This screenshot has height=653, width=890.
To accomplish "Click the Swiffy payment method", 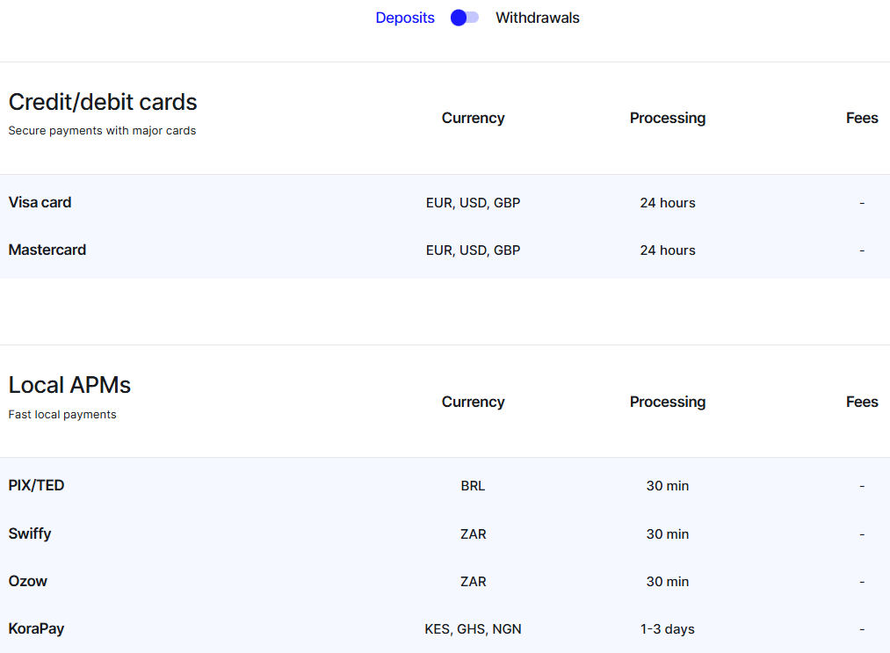I will [x=30, y=533].
